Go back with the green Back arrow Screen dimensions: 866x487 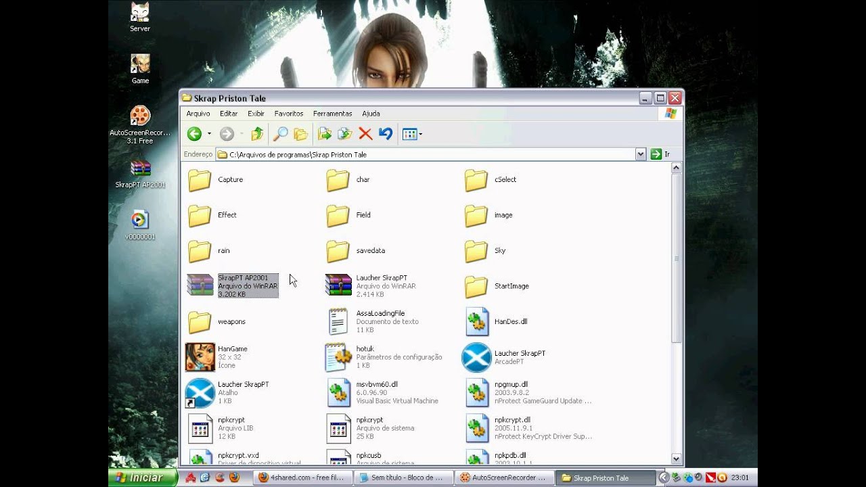tap(194, 134)
